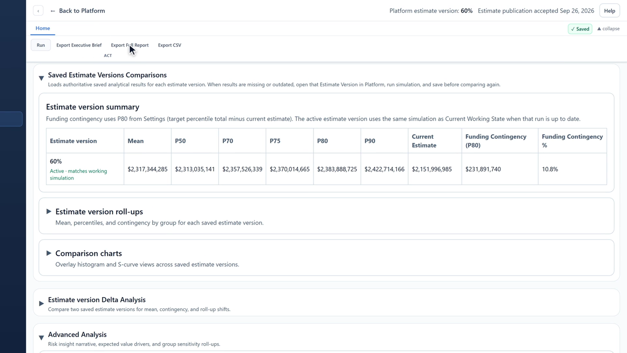This screenshot has height=353, width=627.
Task: Expand Estimate version roll-ups
Action: (x=48, y=211)
